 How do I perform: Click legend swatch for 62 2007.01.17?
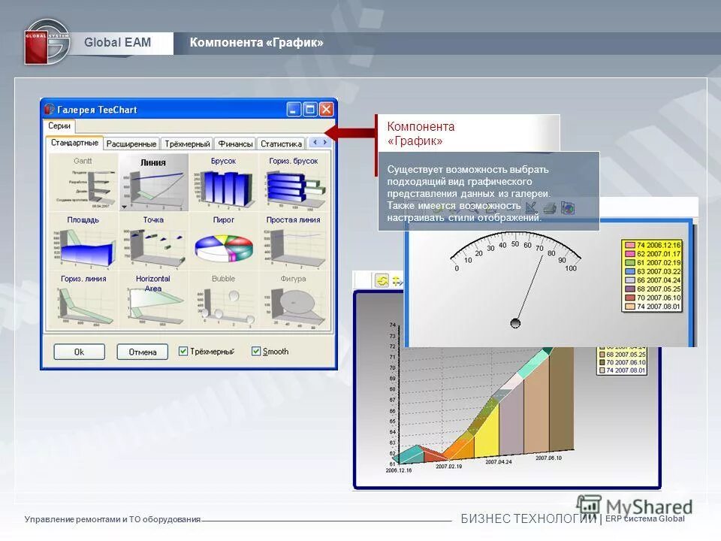pos(629,254)
